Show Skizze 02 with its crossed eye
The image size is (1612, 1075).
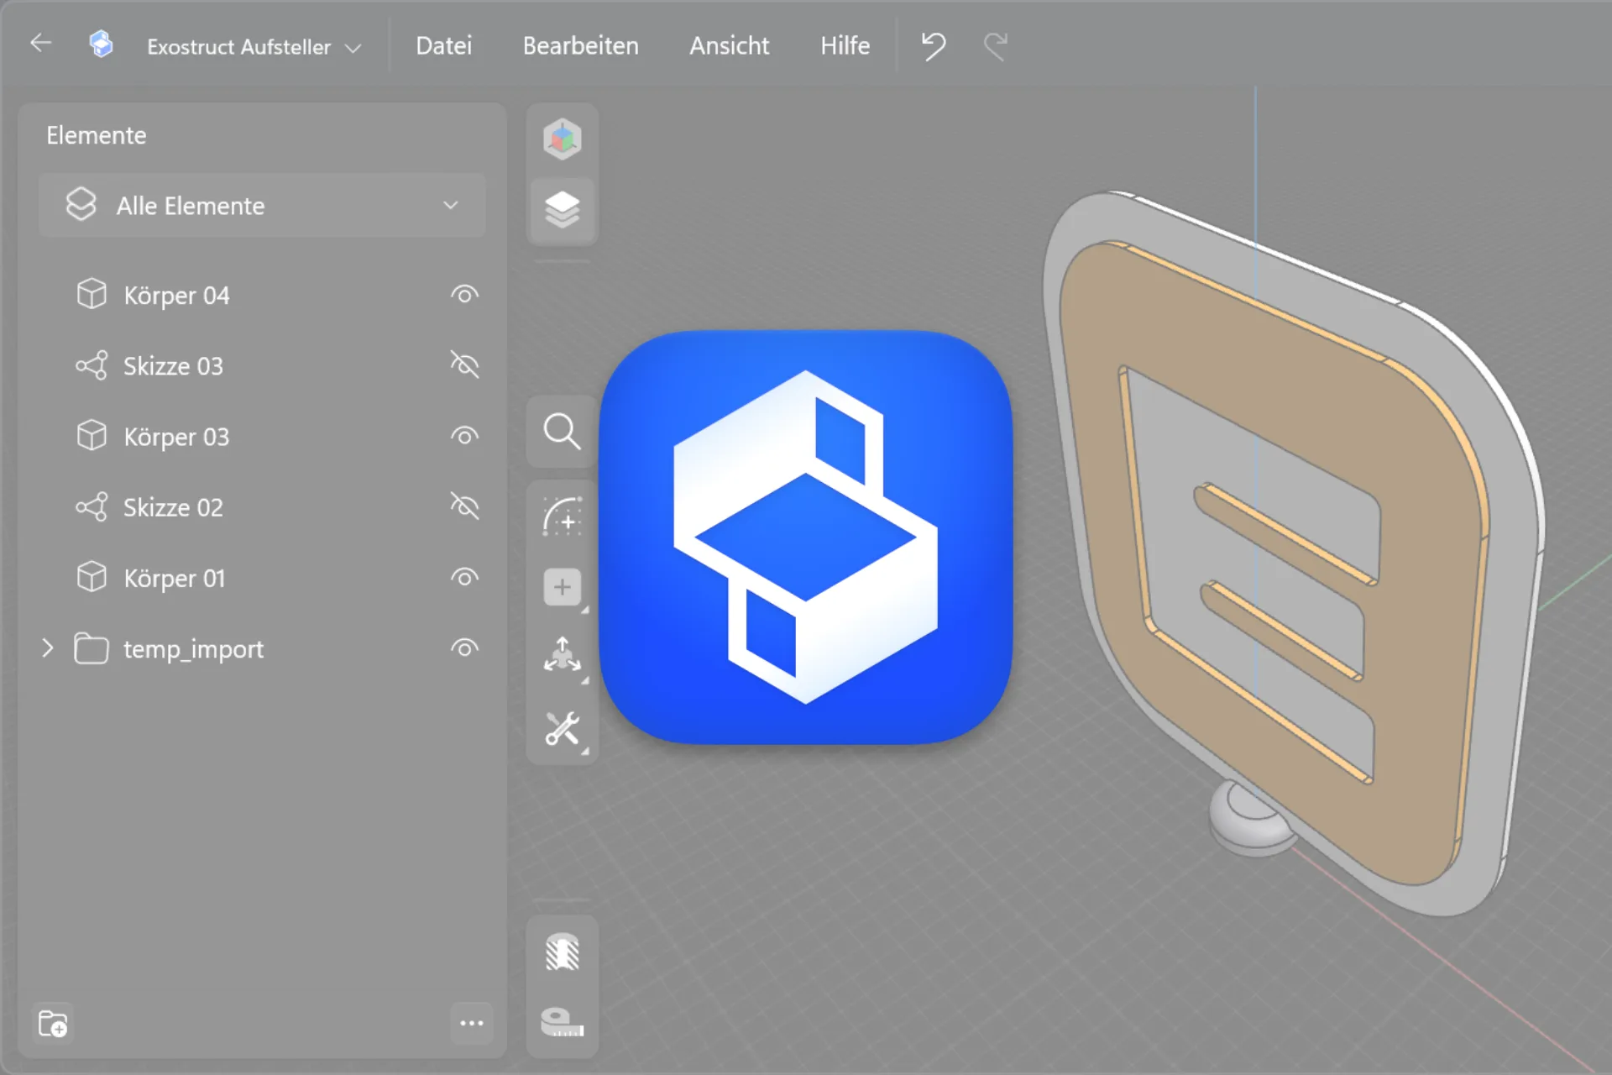pyautogui.click(x=464, y=506)
